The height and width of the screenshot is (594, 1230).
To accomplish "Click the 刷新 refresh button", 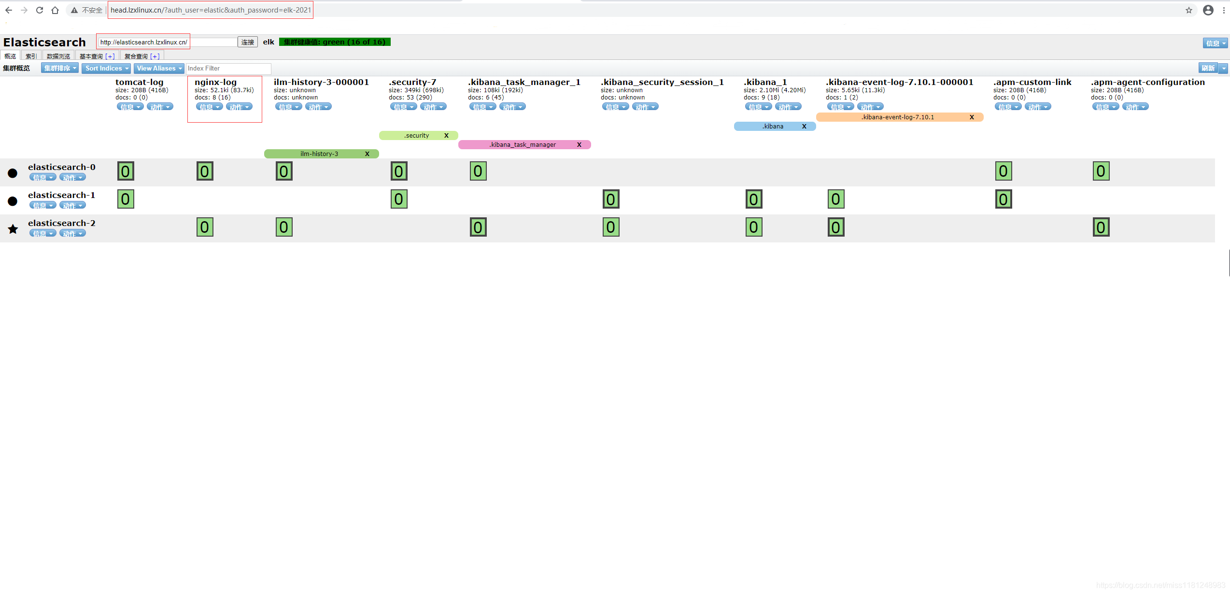I will (1208, 69).
